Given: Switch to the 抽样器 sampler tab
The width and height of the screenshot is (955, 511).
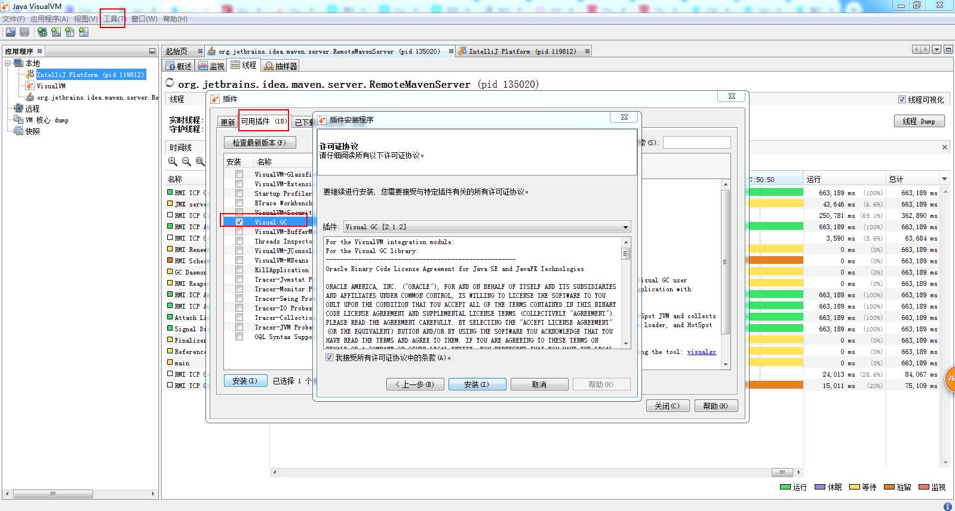Looking at the screenshot, I should click(x=280, y=66).
